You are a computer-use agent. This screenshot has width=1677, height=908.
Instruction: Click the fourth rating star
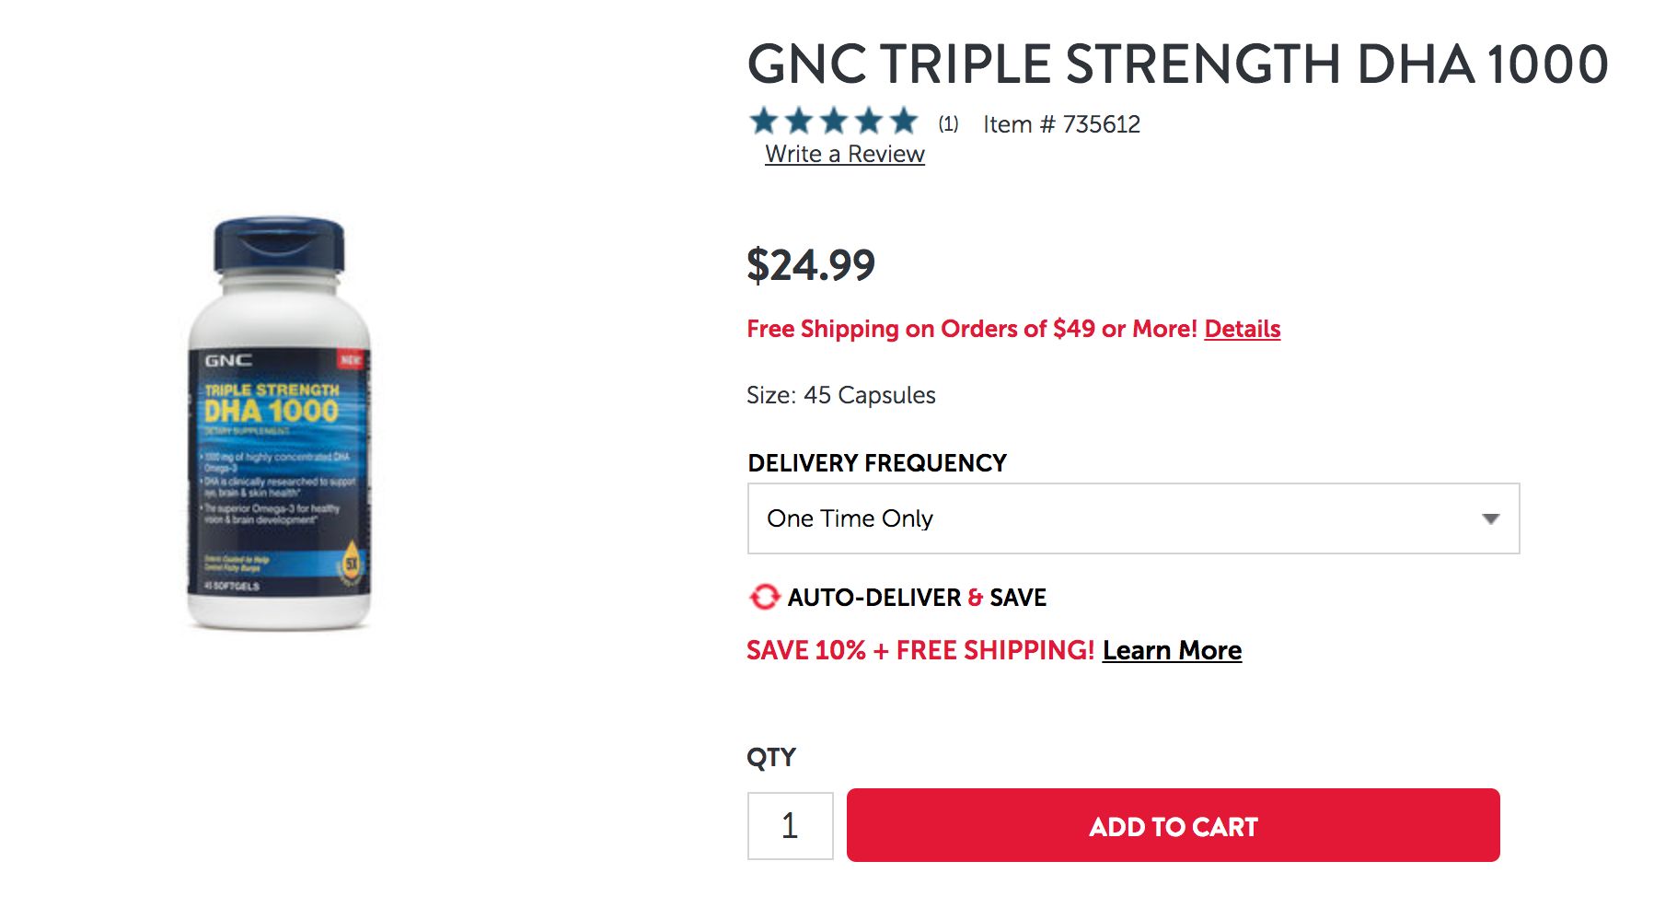tap(869, 121)
